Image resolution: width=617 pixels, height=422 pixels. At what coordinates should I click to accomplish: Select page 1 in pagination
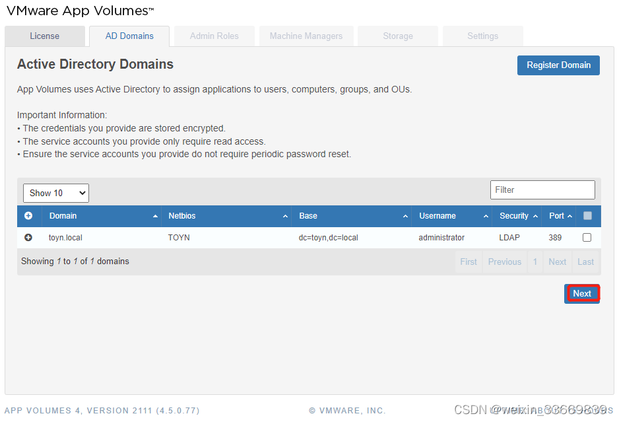click(x=535, y=262)
